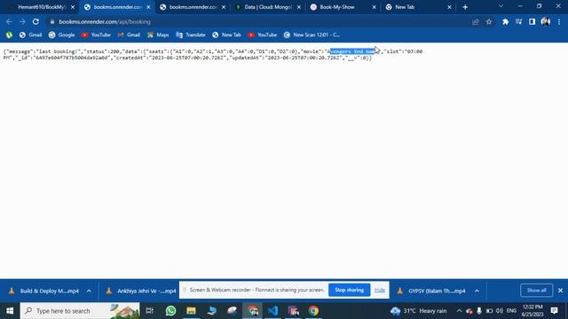Go forward with the browser forward arrow
The image size is (568, 319).
[22, 21]
